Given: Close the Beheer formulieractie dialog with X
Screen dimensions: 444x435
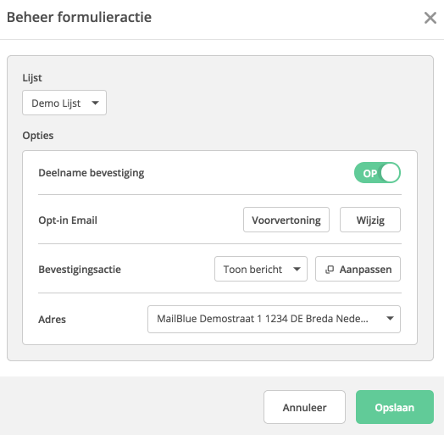Looking at the screenshot, I should point(430,18).
